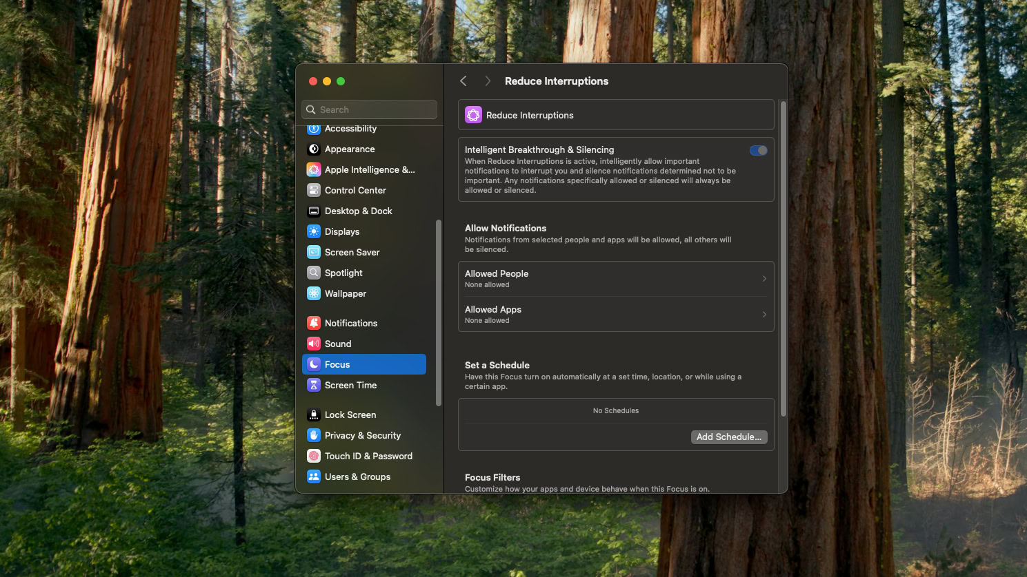The height and width of the screenshot is (577, 1027).
Task: Open Control Center settings icon
Action: (314, 190)
